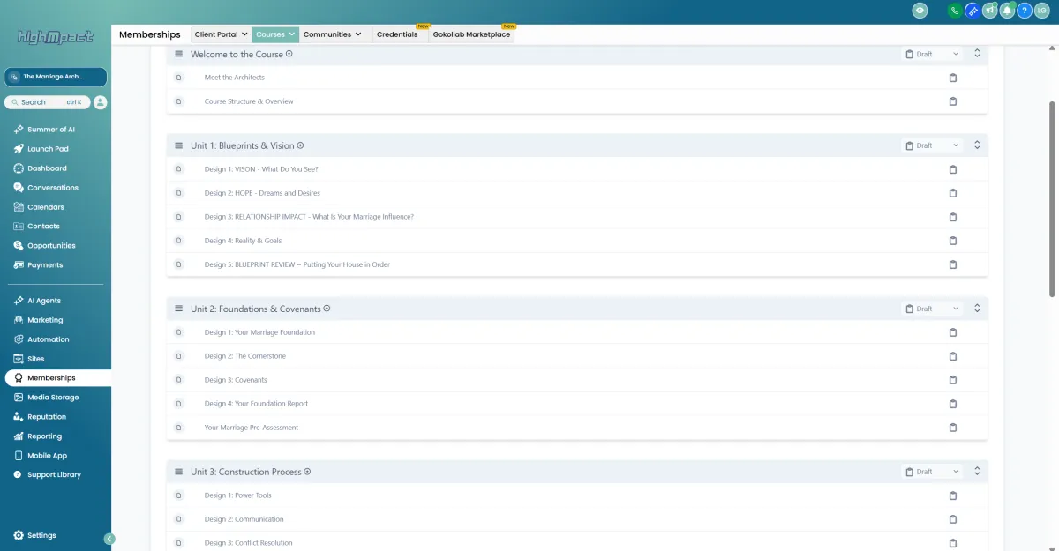Open Media Storage in the sidebar
Screen dimensions: 1059x551
(x=53, y=398)
